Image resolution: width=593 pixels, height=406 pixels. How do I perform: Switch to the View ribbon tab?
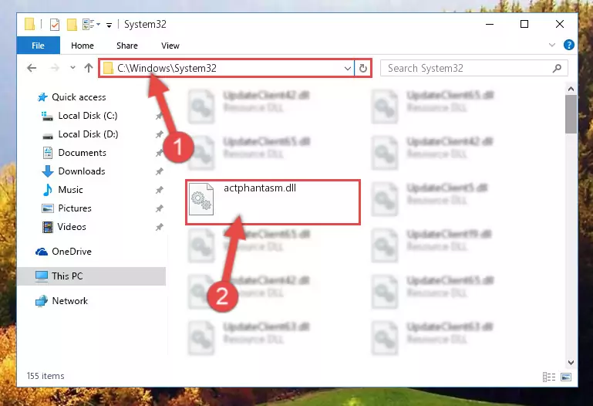(x=170, y=46)
